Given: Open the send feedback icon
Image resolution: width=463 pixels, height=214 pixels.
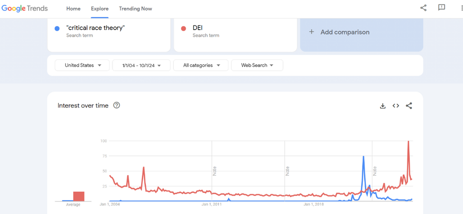Looking at the screenshot, I should [x=441, y=8].
